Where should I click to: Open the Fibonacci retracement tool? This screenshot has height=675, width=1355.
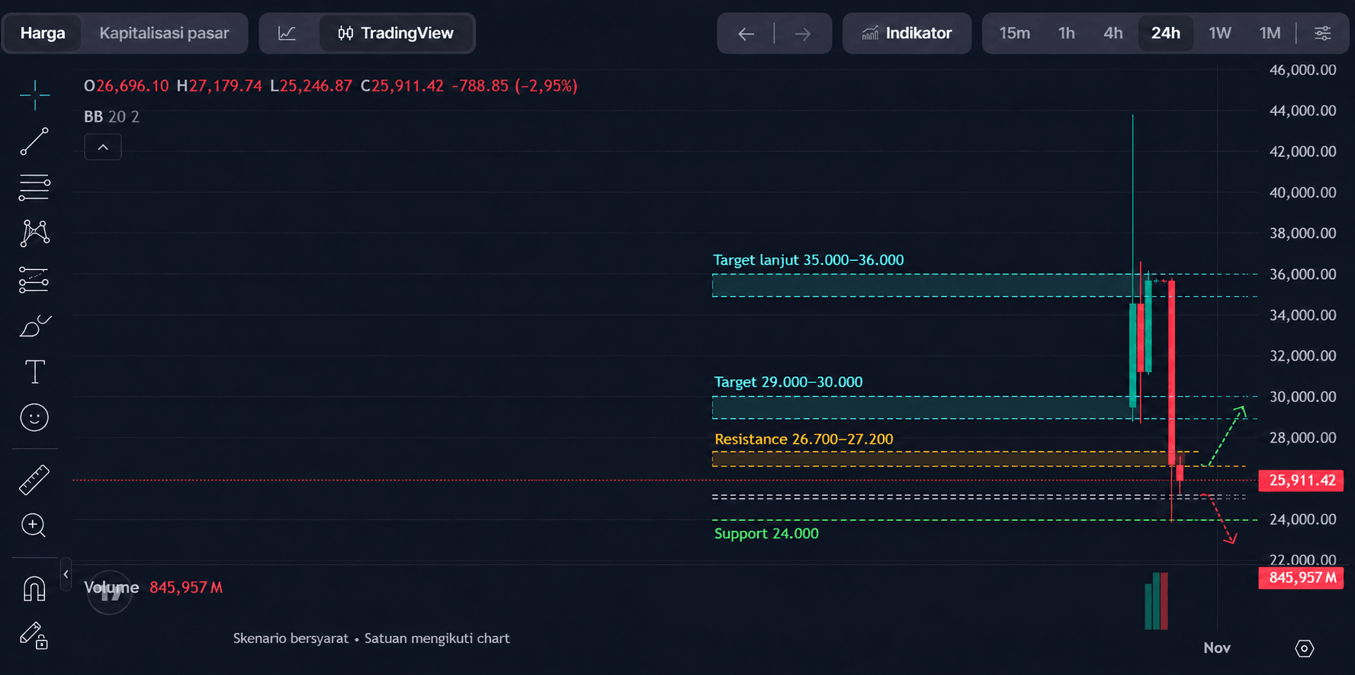point(34,188)
